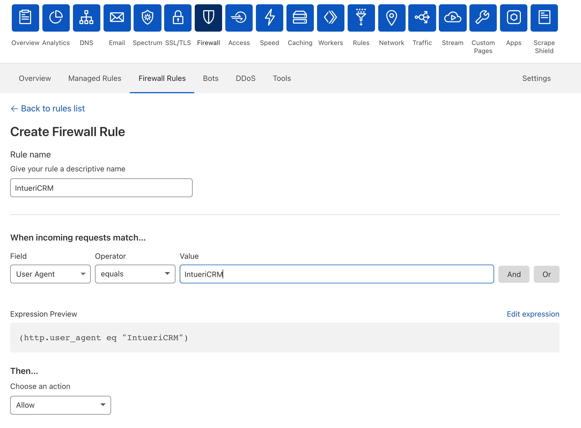Select the Workers code icon

(330, 18)
